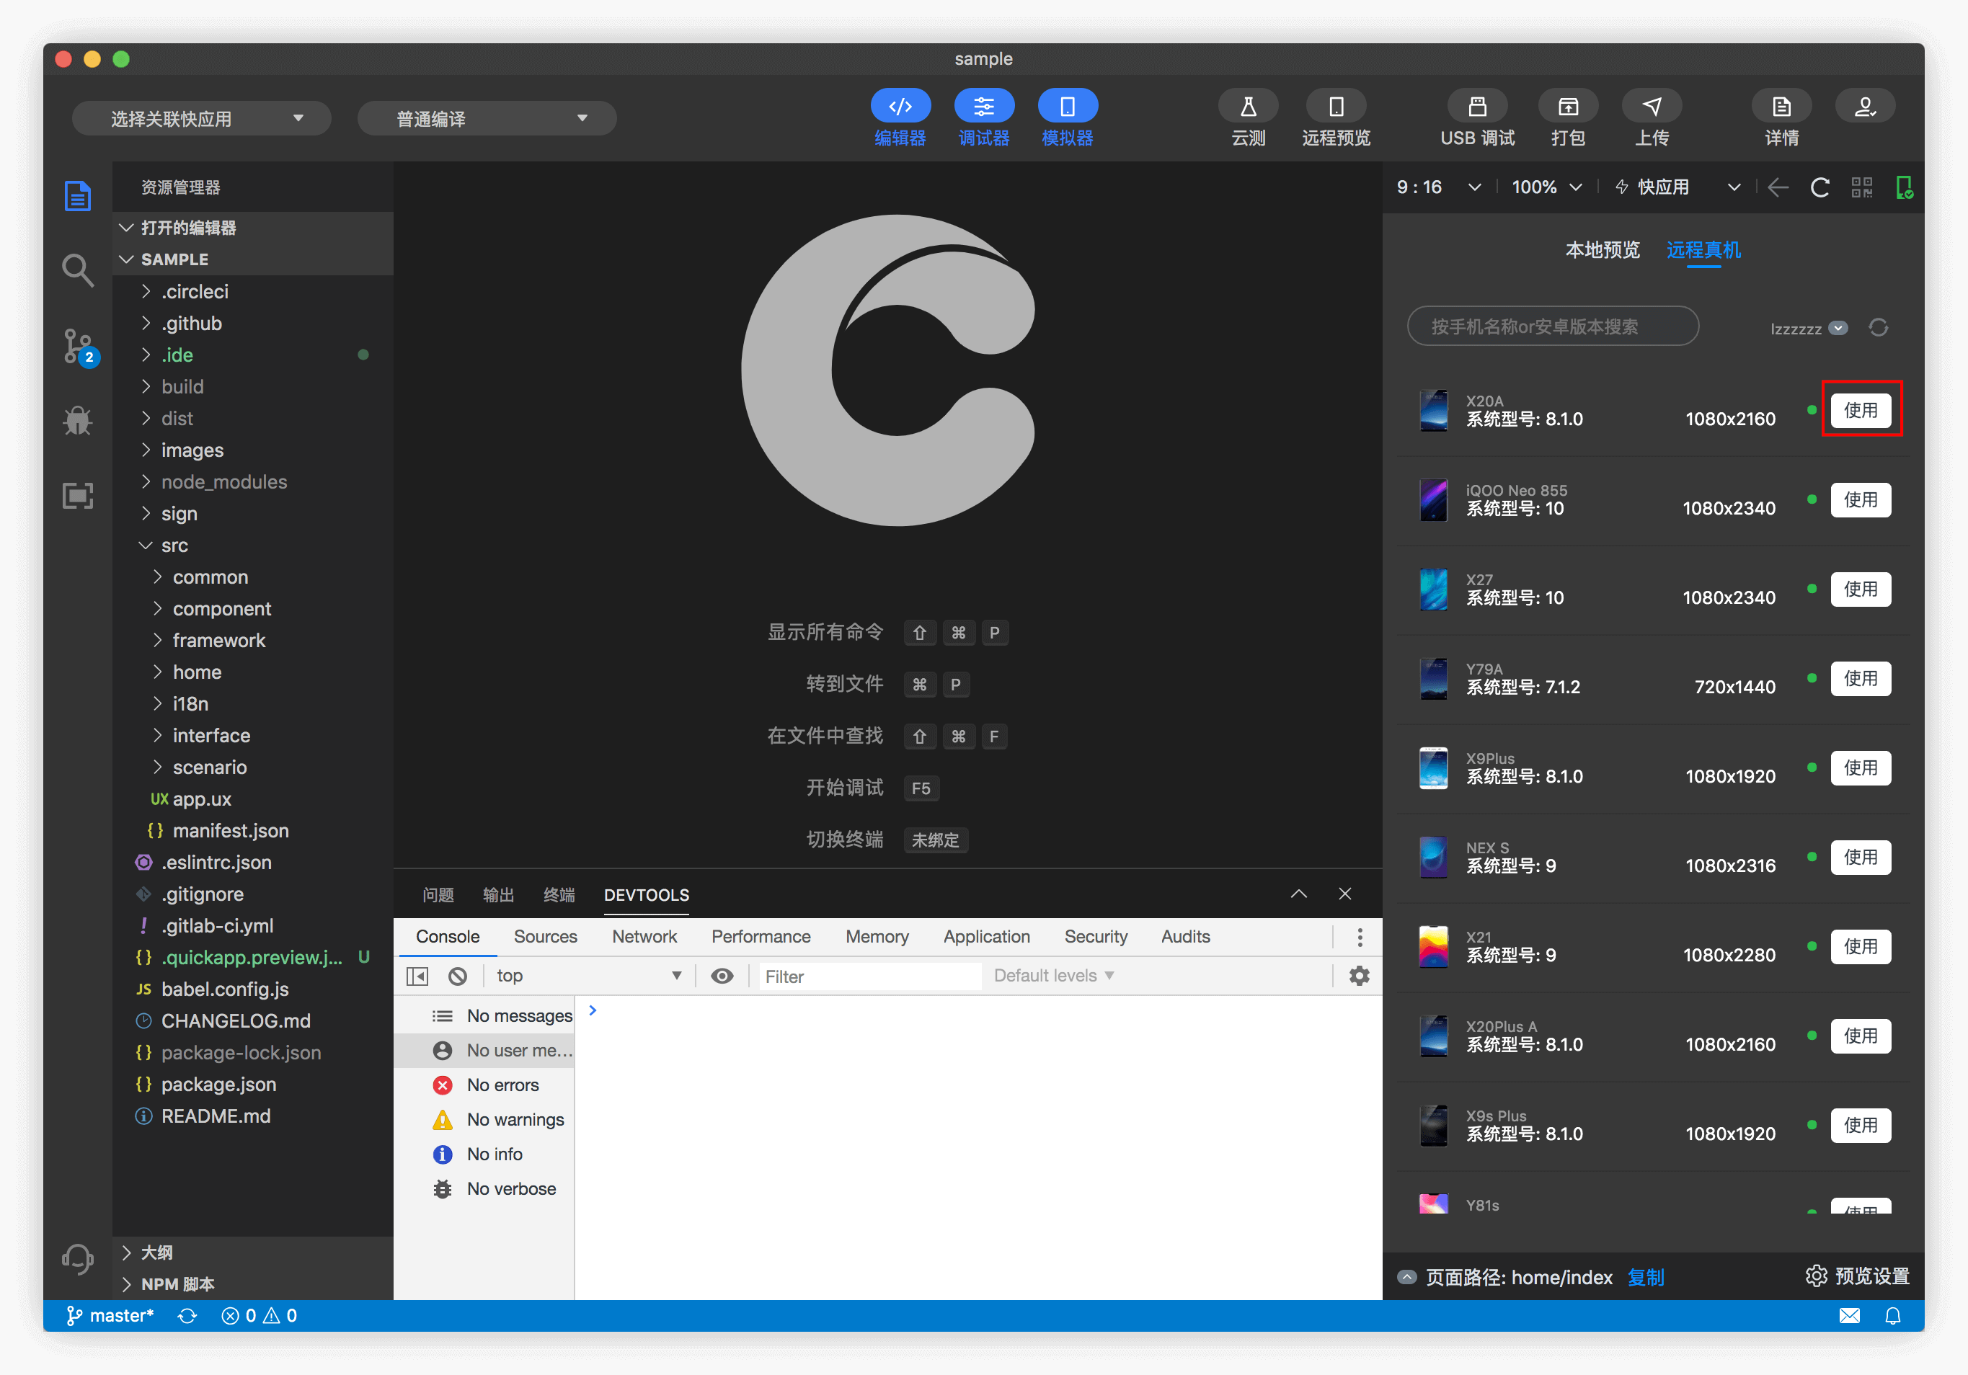Click the 上传 upload icon
This screenshot has height=1375, width=1968.
point(1652,107)
